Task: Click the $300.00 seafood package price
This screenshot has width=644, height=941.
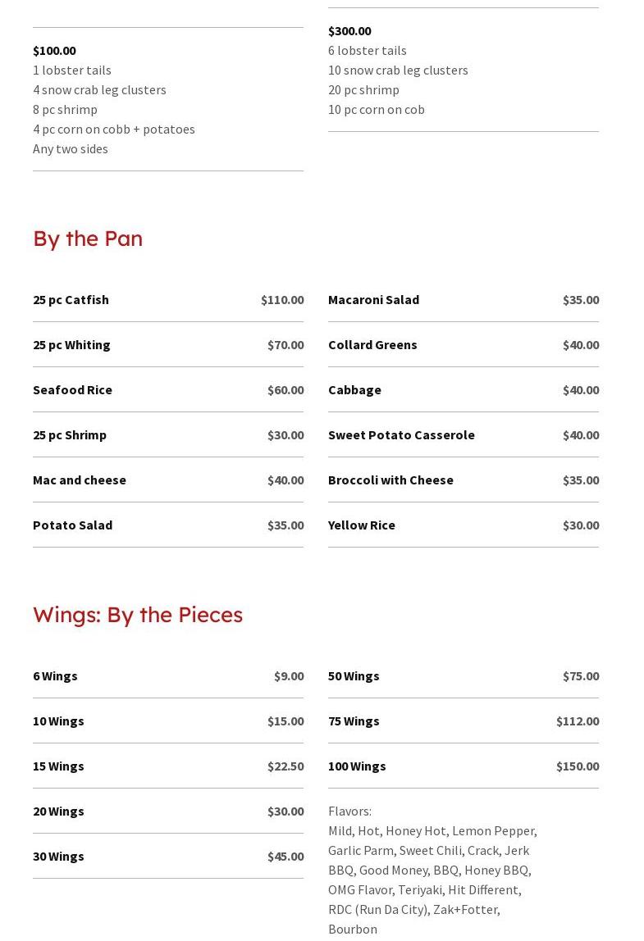Action: [x=349, y=31]
